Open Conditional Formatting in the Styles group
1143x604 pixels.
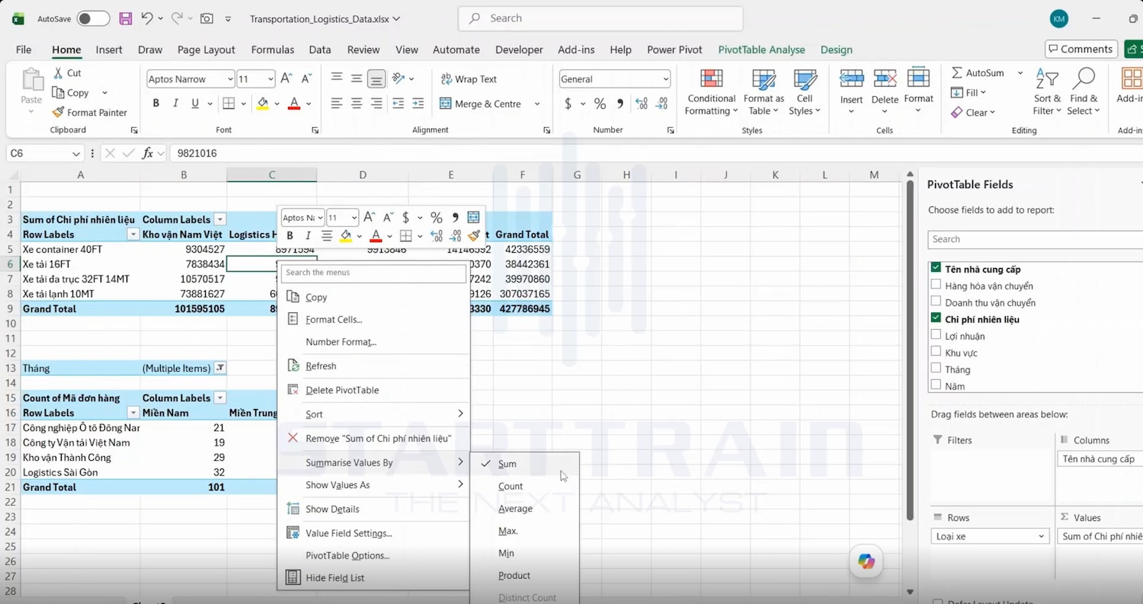click(712, 92)
